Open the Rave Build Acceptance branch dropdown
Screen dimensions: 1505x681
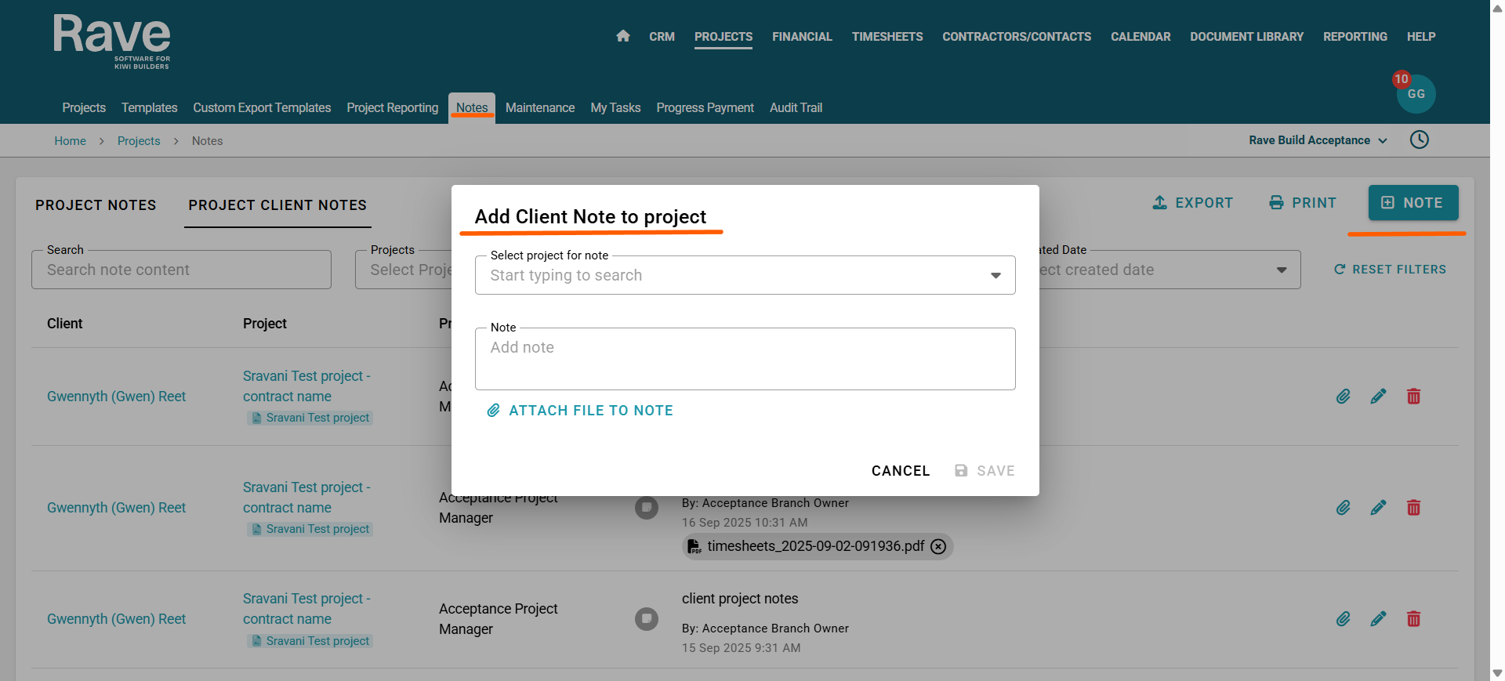tap(1318, 140)
